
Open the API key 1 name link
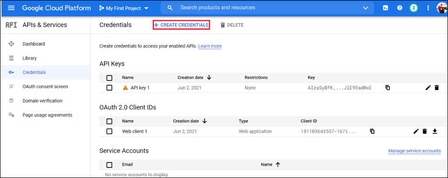coord(140,88)
